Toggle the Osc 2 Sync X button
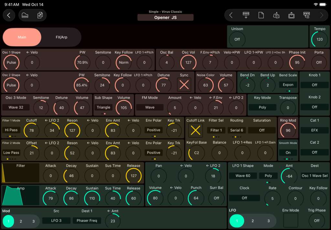The height and width of the screenshot is (230, 331). [184, 85]
